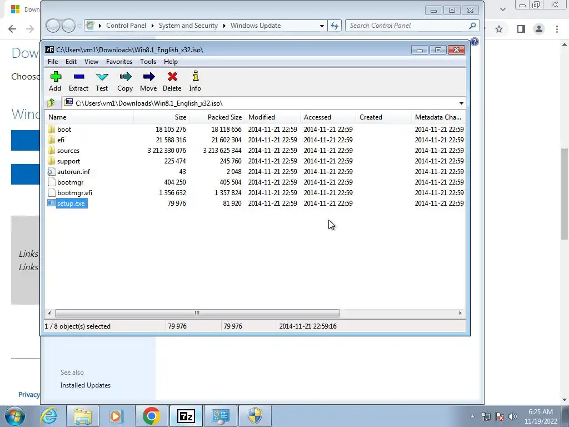Switch to Chrome from the taskbar
The width and height of the screenshot is (569, 427).
click(151, 416)
